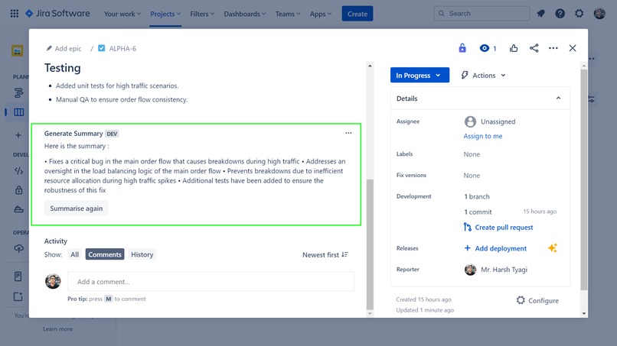Click the Unassigned assignee value
617x346 pixels.
coord(490,121)
